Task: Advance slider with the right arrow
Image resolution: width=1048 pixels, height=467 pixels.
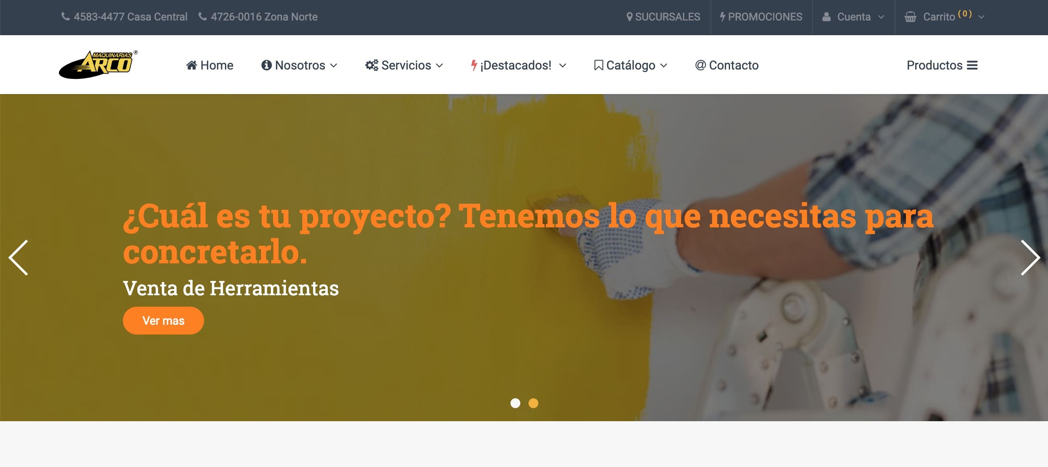Action: click(1030, 258)
